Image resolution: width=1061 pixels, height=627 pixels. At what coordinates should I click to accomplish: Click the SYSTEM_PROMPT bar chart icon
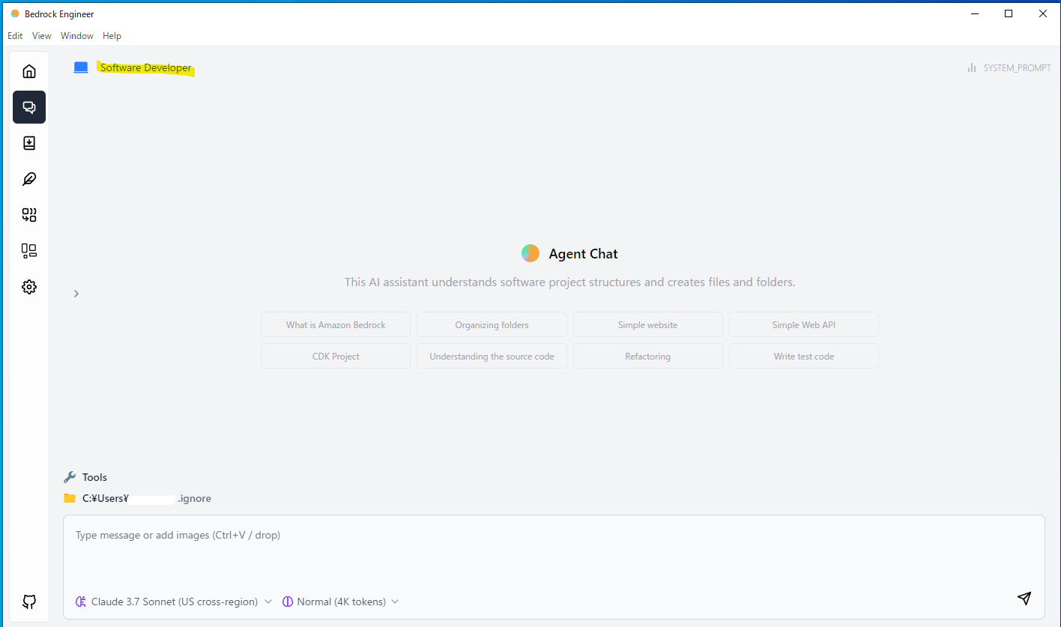972,67
